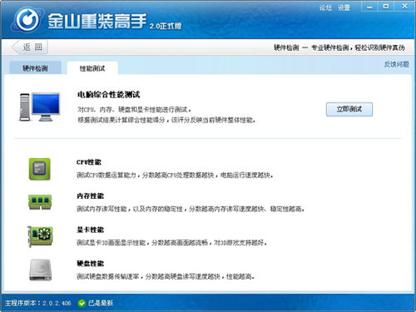Click the computer and monitor icon
This screenshot has height=312, width=416.
(40, 106)
